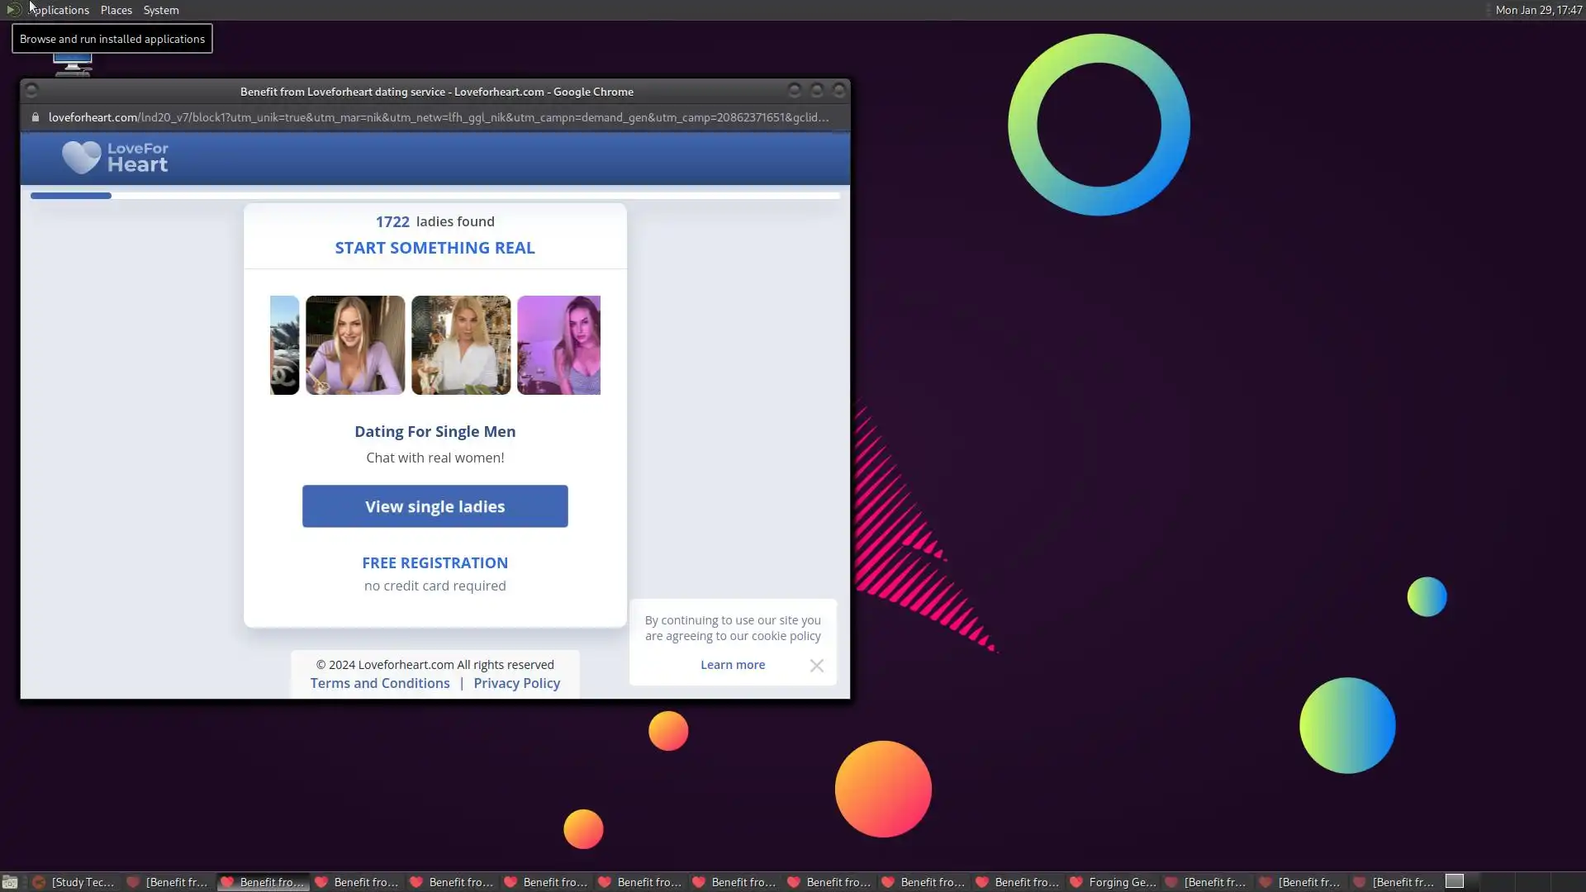This screenshot has height=892, width=1586.
Task: Click woman in purple top photo
Action: coord(355,345)
